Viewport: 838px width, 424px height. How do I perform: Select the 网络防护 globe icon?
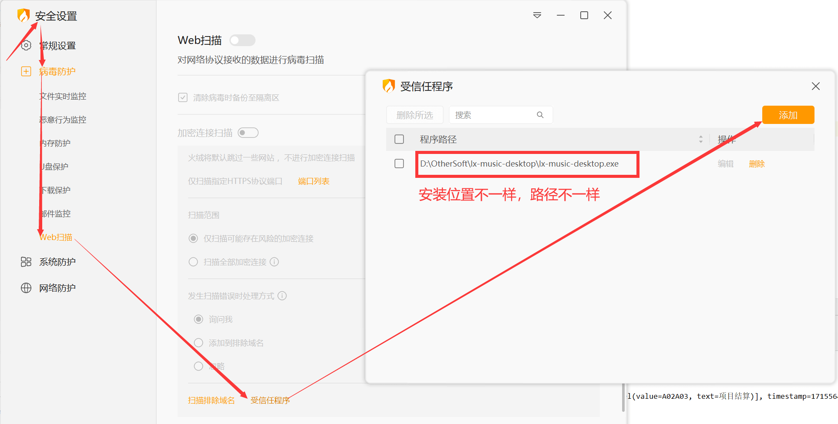pyautogui.click(x=26, y=287)
